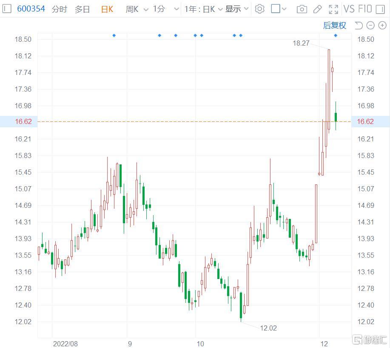This screenshot has height=348, width=390.
Task: Click red 16.62 current price on right axis
Action: pyautogui.click(x=365, y=121)
